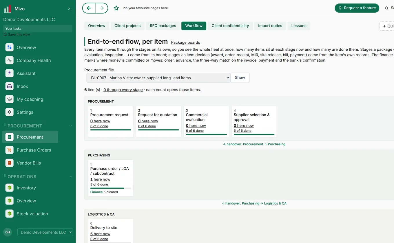Collapse the OPERATIONS sidebar section chevron
Viewport: 394px width, 243px height.
coord(70,177)
